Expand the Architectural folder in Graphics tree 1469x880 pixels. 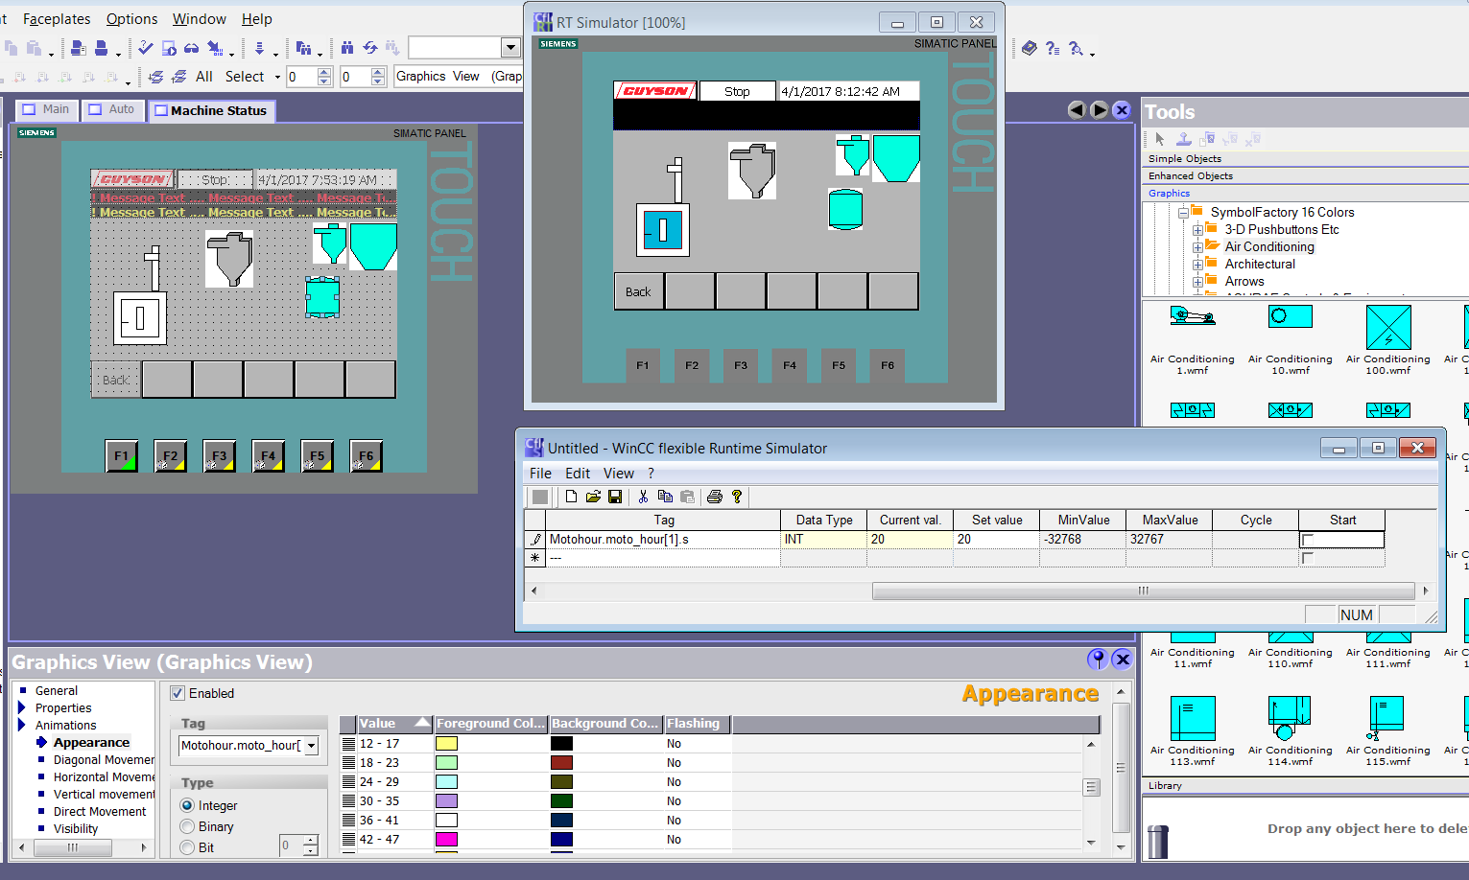[x=1197, y=265]
